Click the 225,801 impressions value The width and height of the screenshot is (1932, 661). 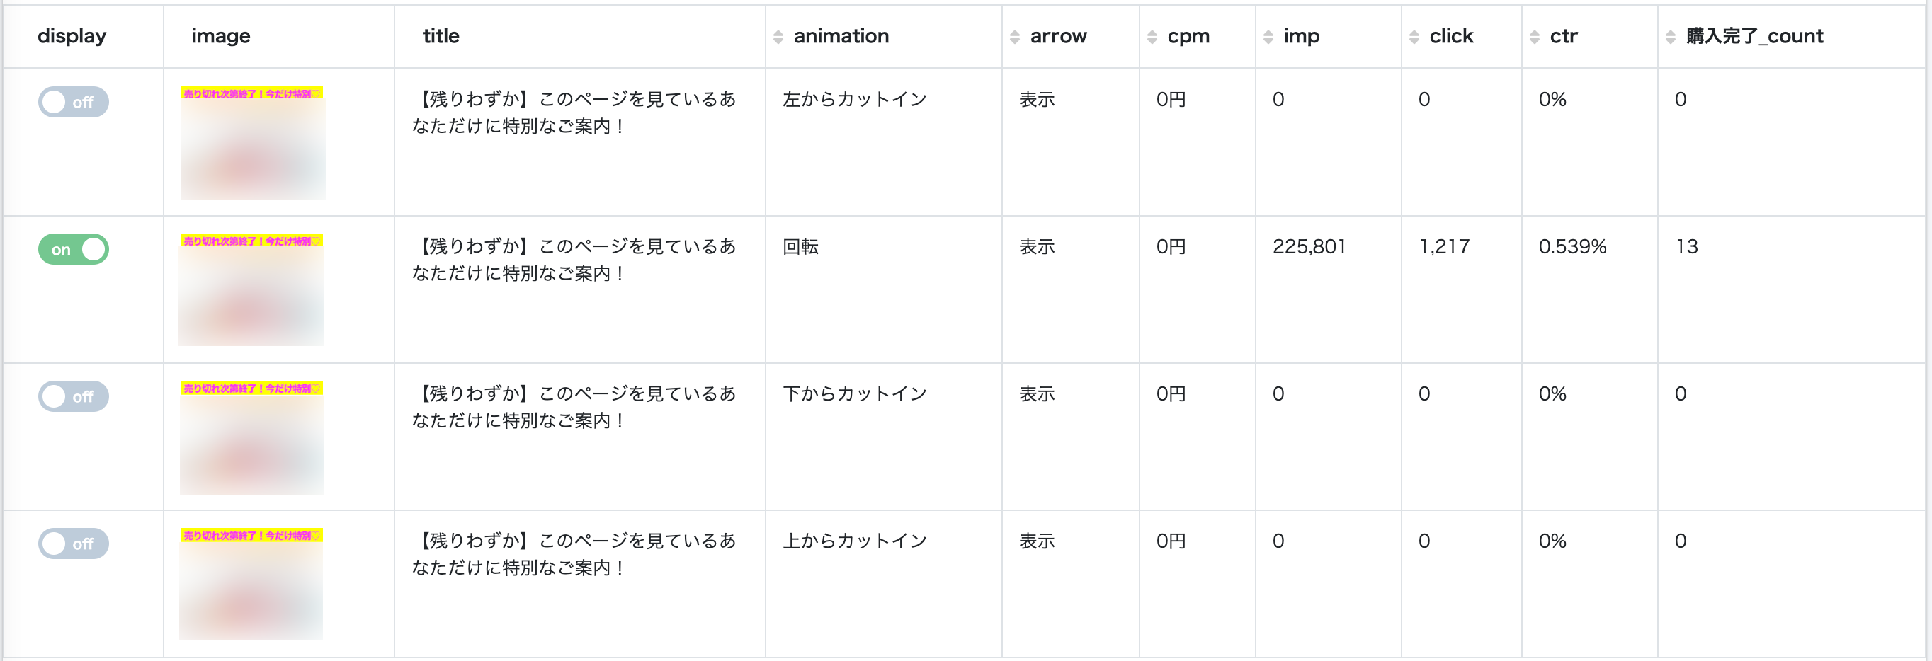click(1309, 246)
